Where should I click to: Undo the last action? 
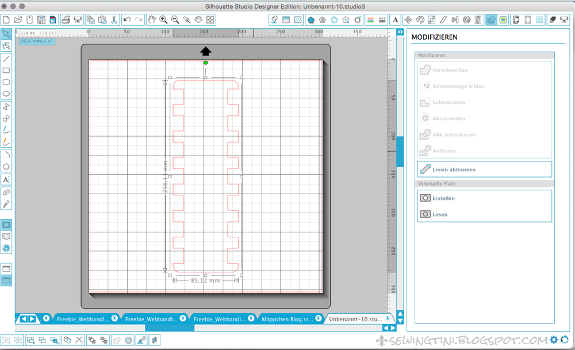click(127, 20)
